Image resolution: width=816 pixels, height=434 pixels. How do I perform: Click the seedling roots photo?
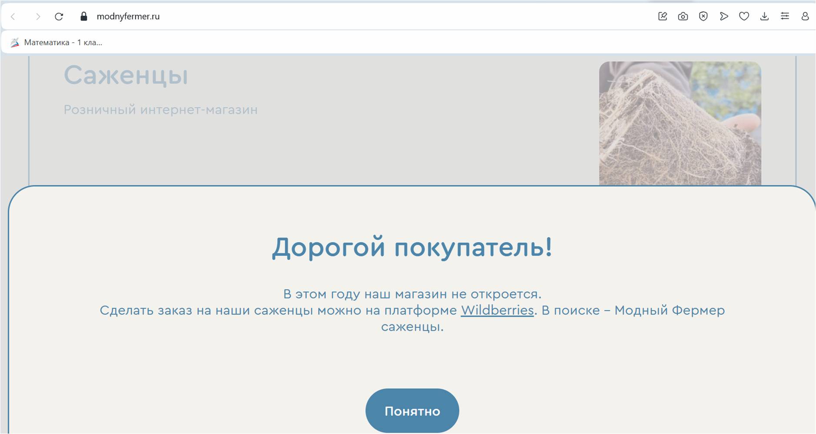pos(680,124)
